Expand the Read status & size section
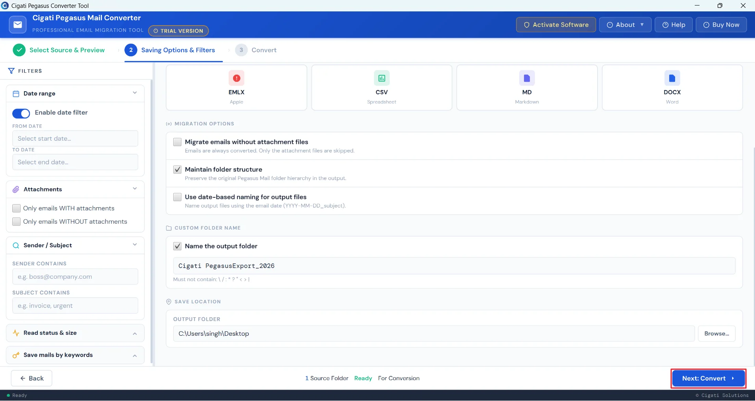Image resolution: width=755 pixels, height=401 pixels. (x=75, y=333)
